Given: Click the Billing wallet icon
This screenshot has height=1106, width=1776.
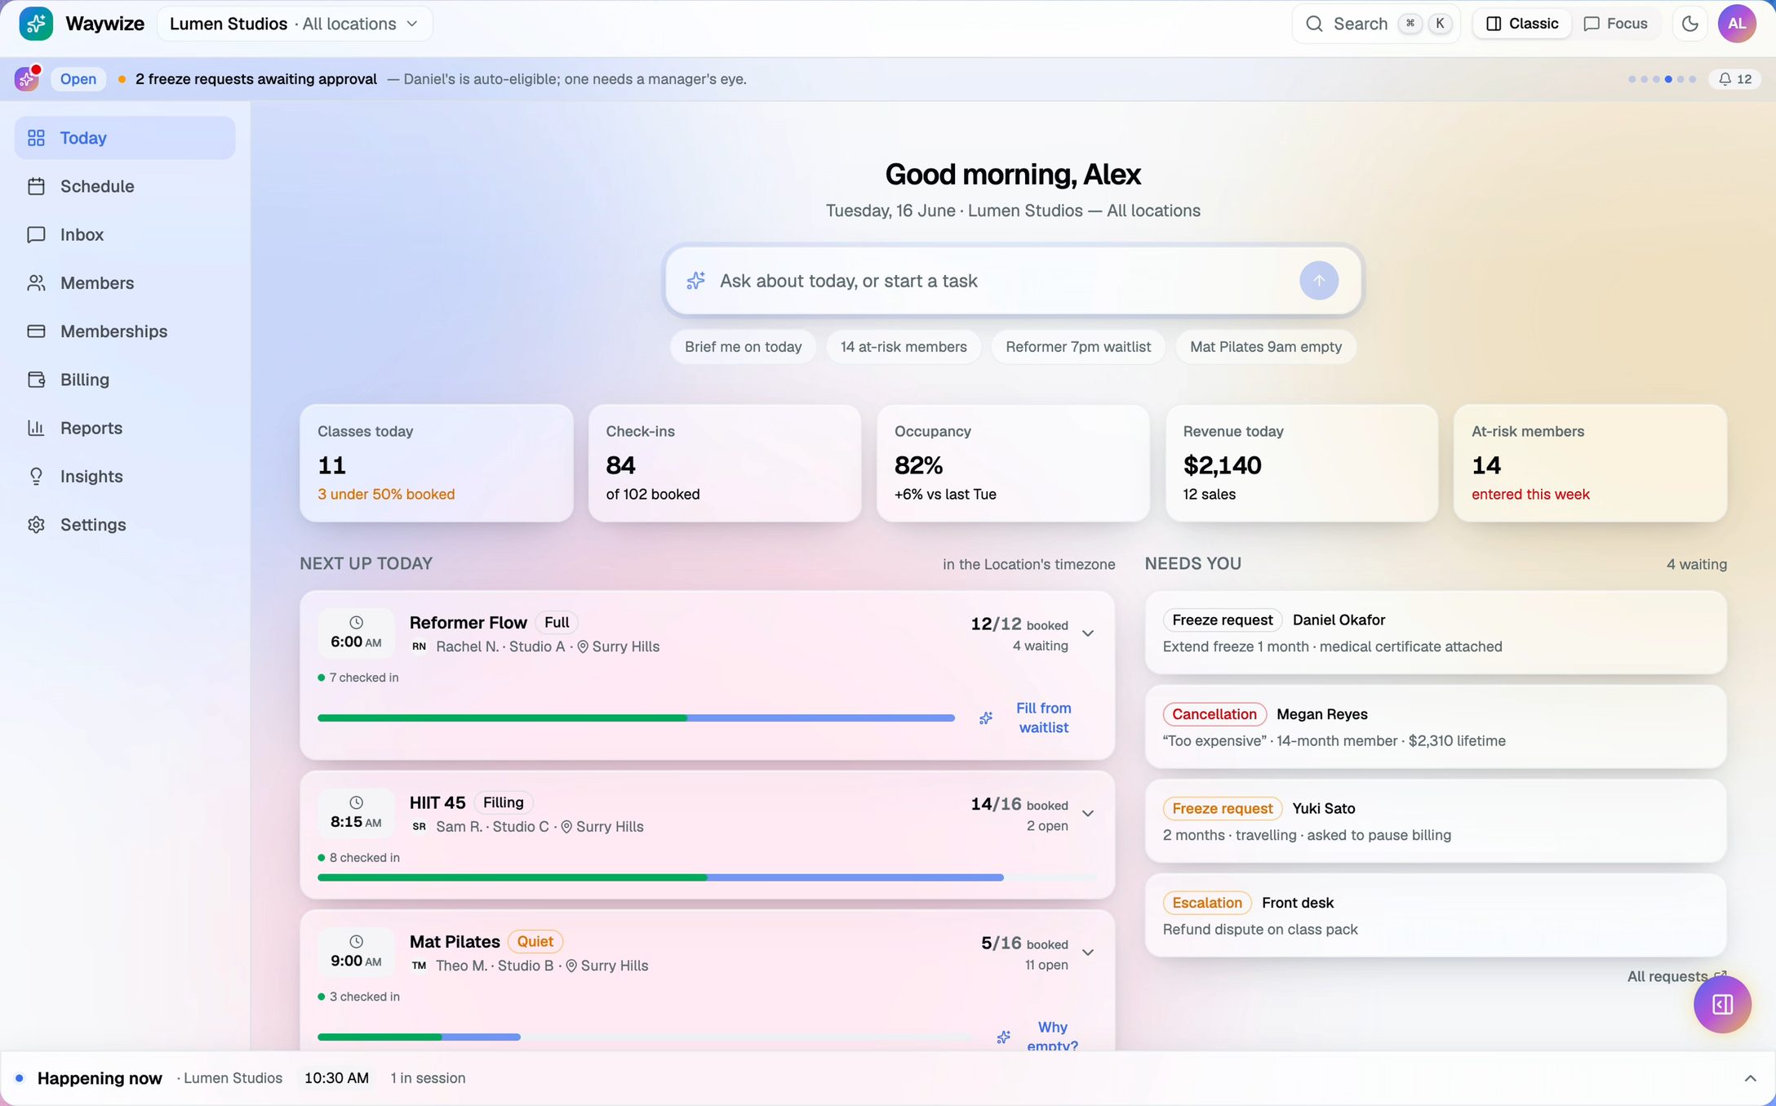Looking at the screenshot, I should [36, 380].
